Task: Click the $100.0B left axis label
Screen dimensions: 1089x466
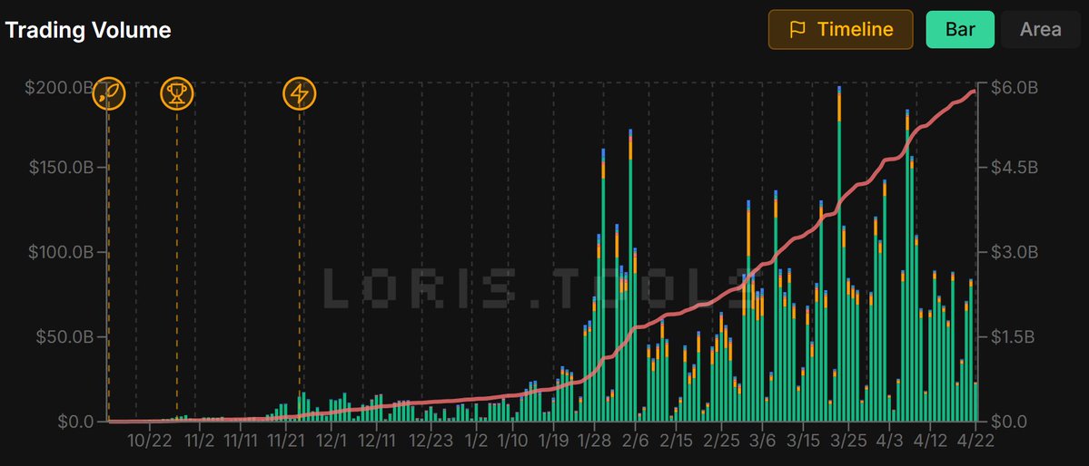Action: [61, 252]
